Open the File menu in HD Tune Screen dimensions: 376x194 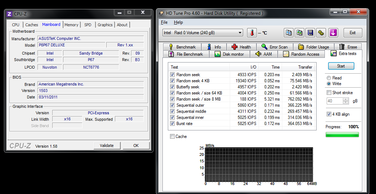click(164, 22)
